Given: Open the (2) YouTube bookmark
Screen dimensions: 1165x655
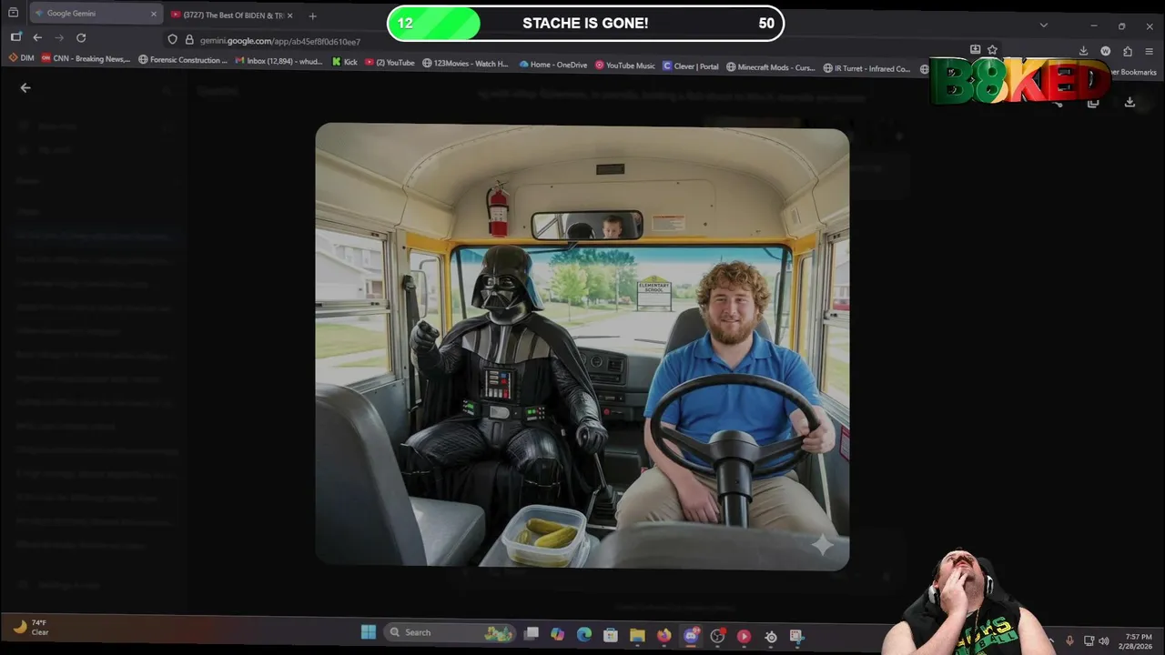Looking at the screenshot, I should click(x=390, y=63).
